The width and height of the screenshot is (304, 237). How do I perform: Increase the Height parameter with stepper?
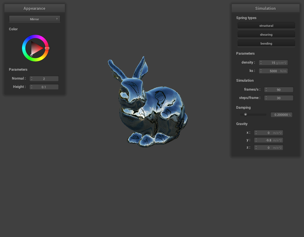click(x=31, y=86)
